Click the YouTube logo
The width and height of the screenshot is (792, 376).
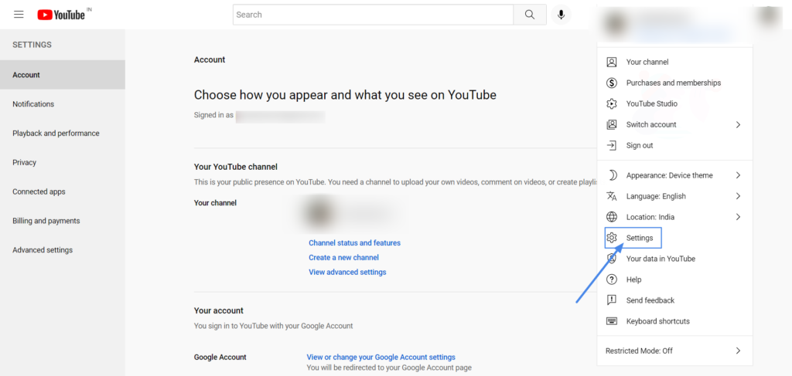(x=61, y=15)
